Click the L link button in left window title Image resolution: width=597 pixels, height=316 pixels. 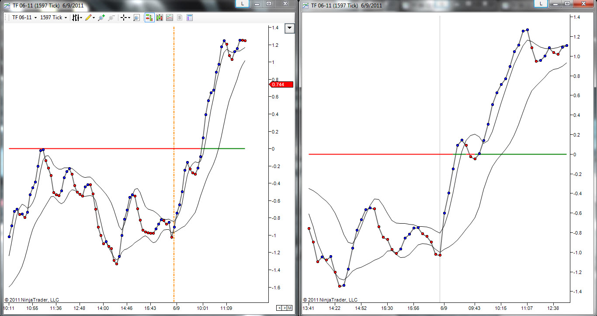(x=242, y=4)
